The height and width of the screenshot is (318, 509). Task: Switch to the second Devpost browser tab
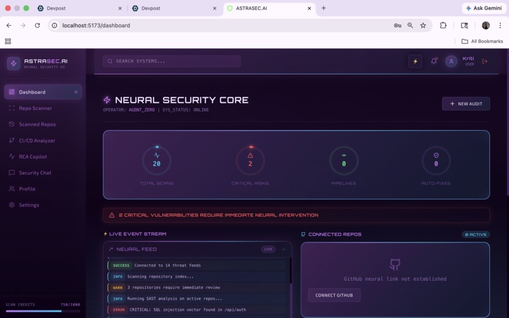(x=174, y=8)
